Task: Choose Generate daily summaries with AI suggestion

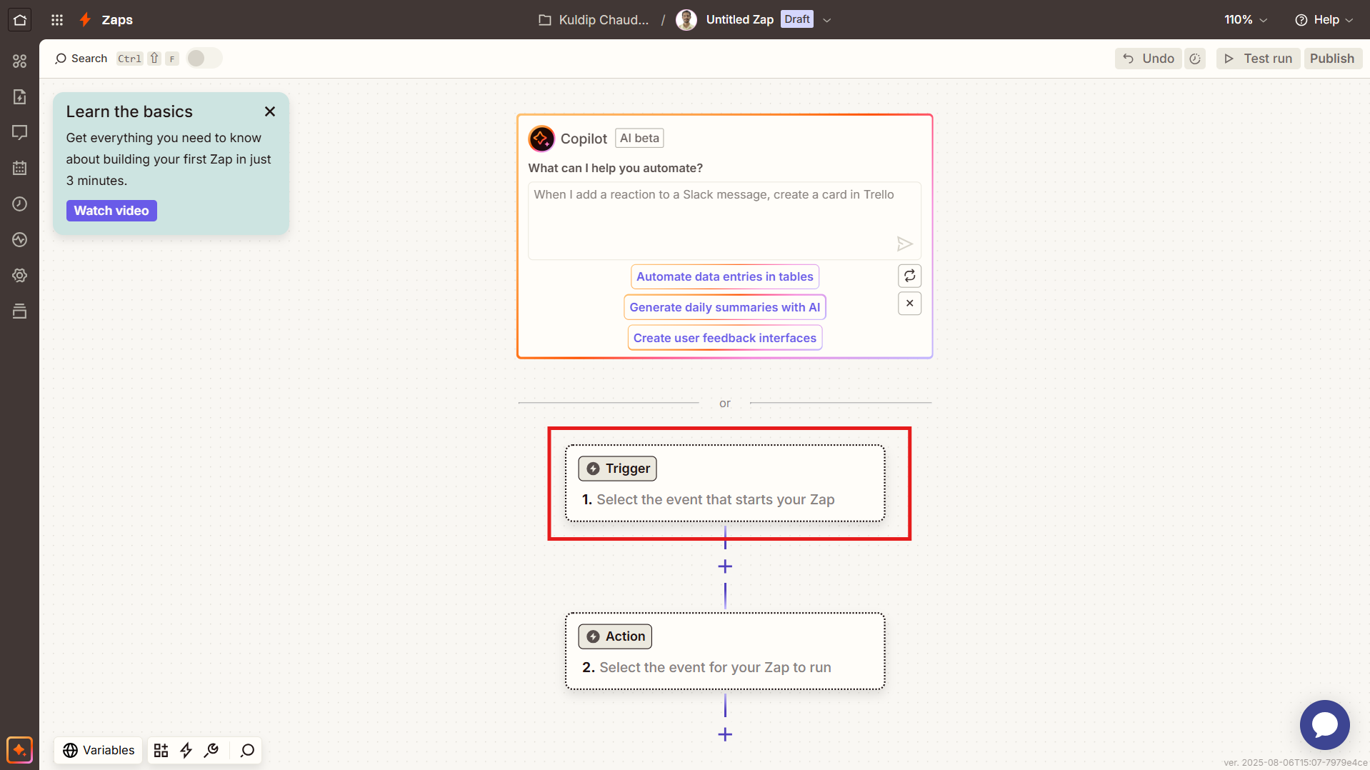Action: point(724,307)
